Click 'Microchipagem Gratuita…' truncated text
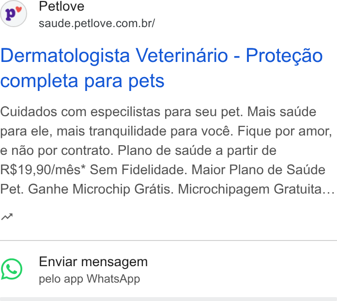337x301 pixels. point(256,189)
